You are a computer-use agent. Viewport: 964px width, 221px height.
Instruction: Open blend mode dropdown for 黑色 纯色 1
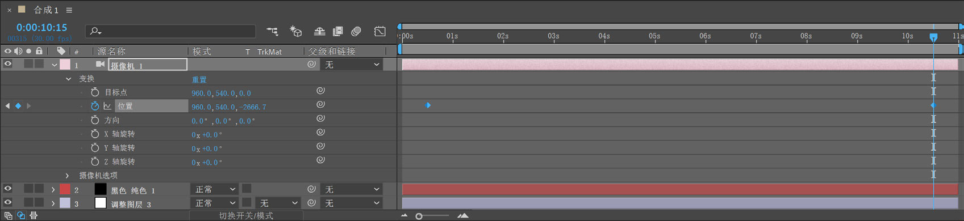tap(215, 189)
